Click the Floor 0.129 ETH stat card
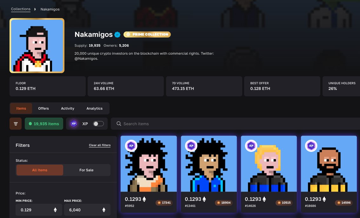This screenshot has height=218, width=360. click(x=48, y=86)
